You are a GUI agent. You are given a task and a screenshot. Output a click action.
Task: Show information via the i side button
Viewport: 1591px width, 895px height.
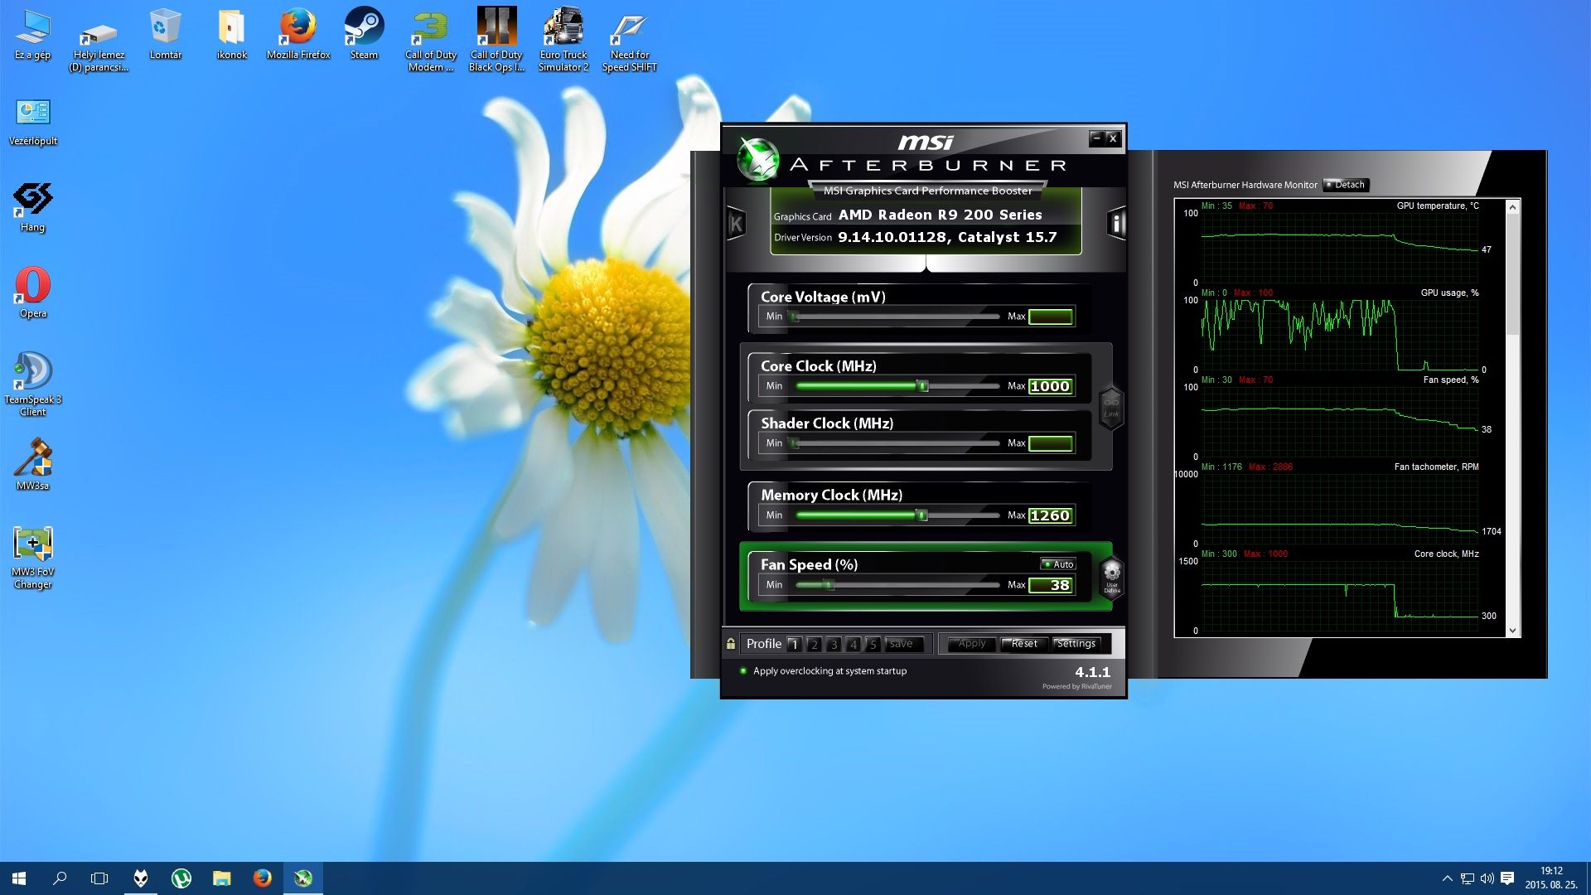1116,223
